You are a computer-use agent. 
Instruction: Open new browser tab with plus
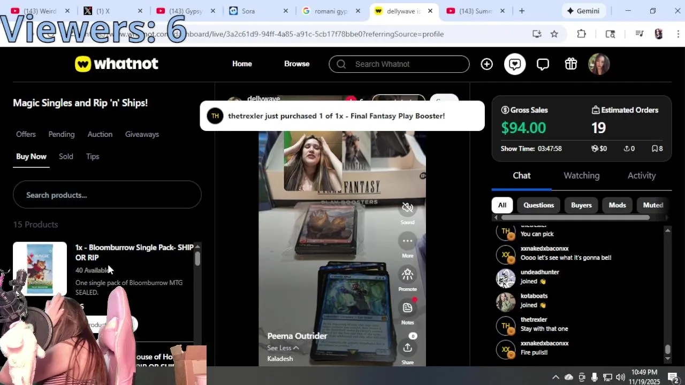coord(522,11)
